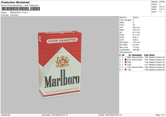
Task: Click the 'Right:' label
Action: 122,30
